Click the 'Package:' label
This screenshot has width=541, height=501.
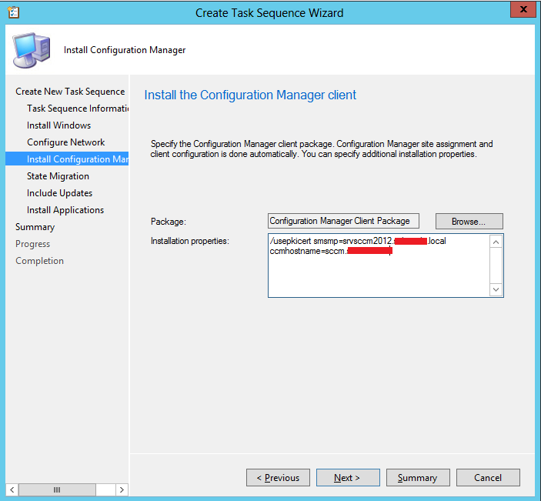[x=169, y=222]
